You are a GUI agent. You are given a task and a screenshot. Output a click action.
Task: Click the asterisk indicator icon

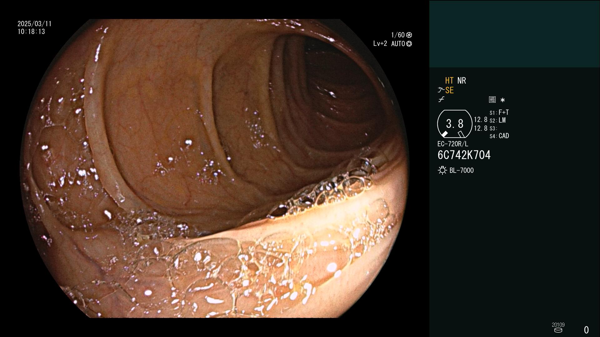pos(502,100)
